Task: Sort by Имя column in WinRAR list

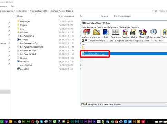Action: tap(83, 44)
